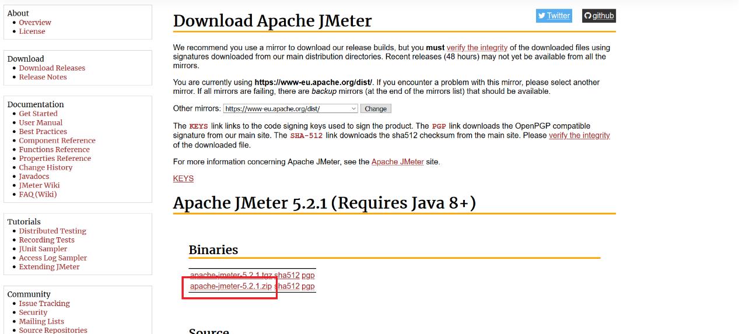The image size is (739, 334).
Task: Click the Change mirror button
Action: coord(376,108)
